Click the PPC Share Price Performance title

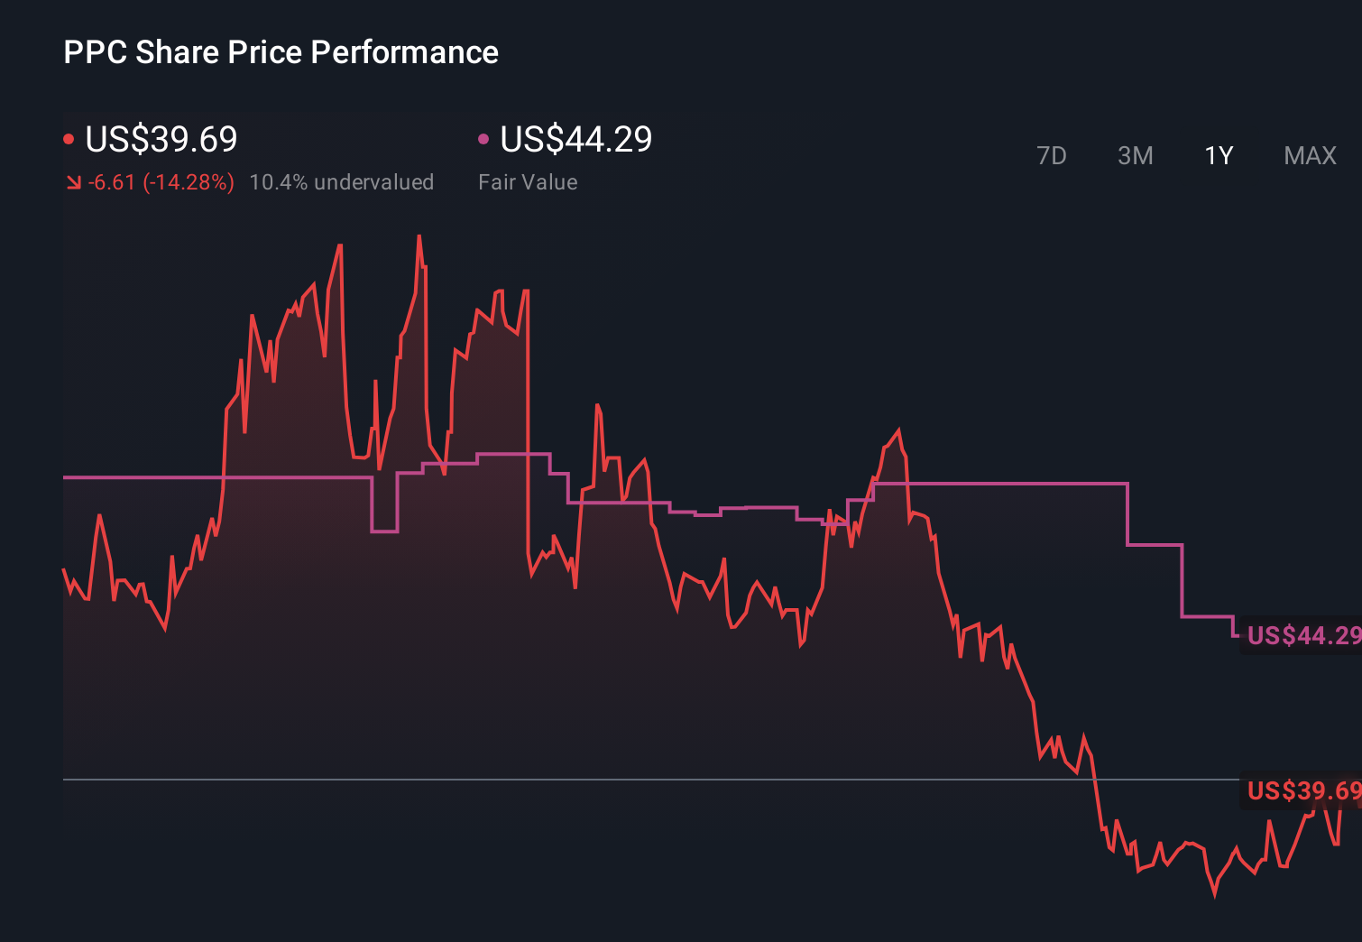point(281,51)
